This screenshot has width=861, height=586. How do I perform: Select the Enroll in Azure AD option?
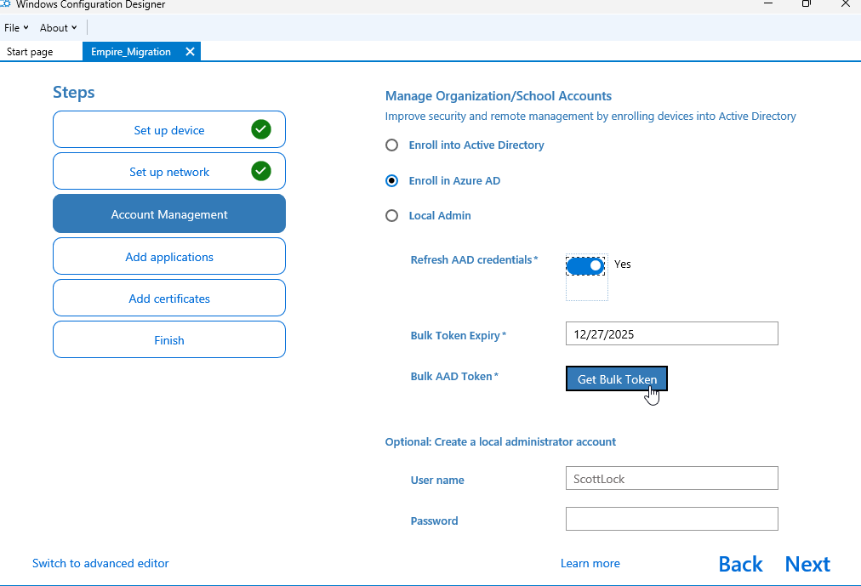pyautogui.click(x=391, y=180)
